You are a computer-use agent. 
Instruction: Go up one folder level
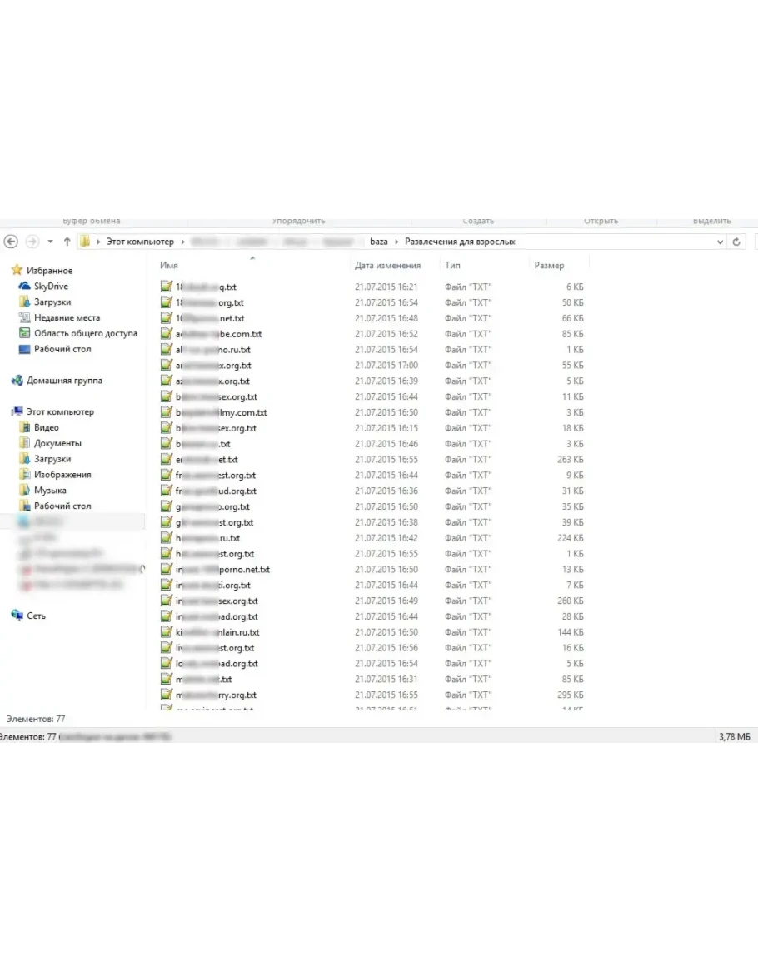tap(67, 242)
